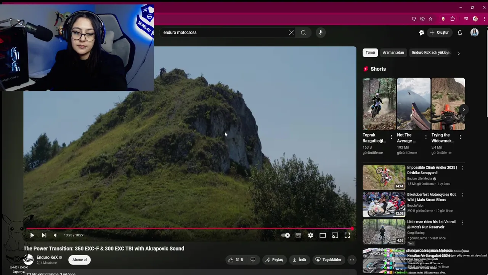Viewport: 488px width, 275px height.
Task: Open player settings gear
Action: tap(311, 235)
